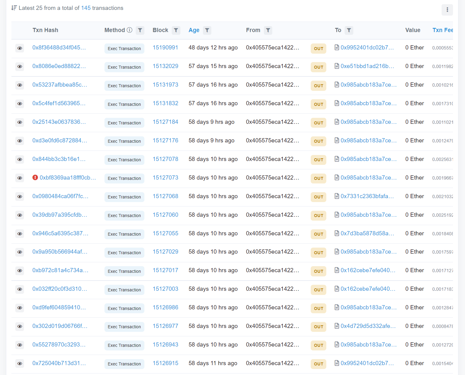
Task: Open the To column filter
Action: point(349,30)
